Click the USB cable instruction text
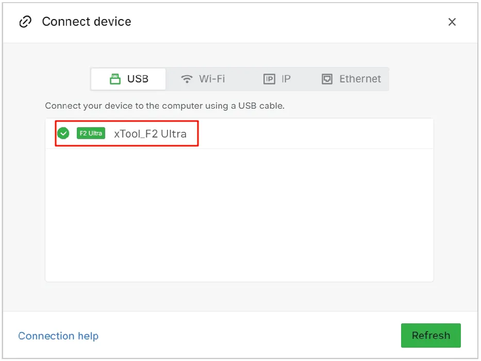This screenshot has height=361, width=481. click(x=165, y=106)
